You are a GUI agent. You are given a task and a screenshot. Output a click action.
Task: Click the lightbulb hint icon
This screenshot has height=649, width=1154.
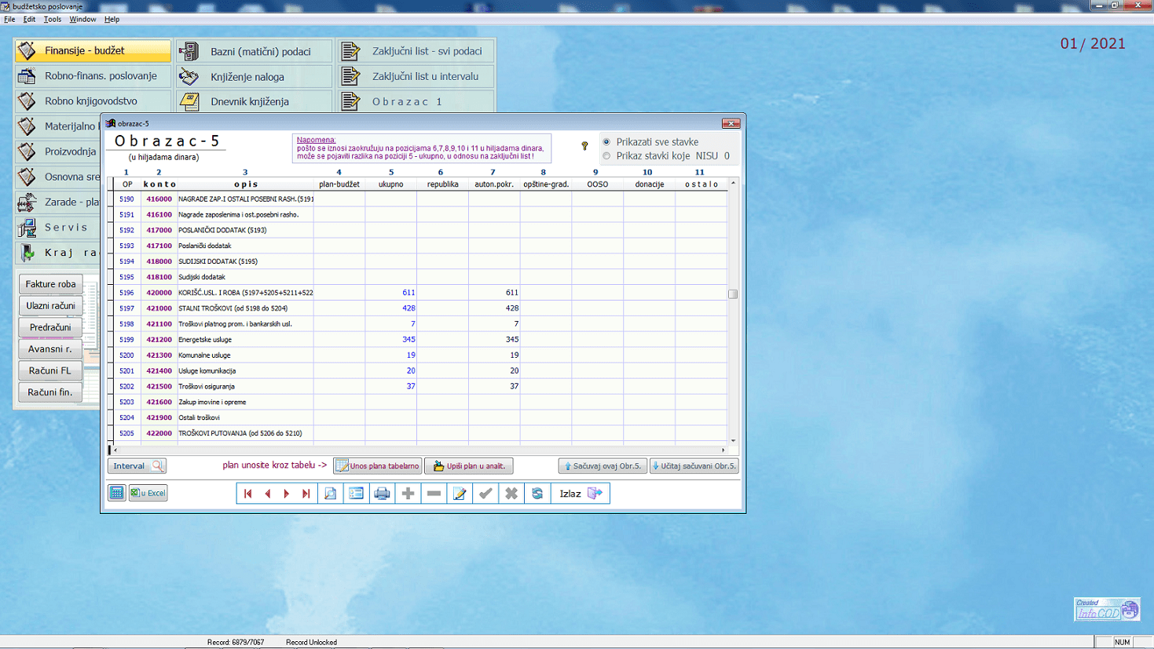pos(584,146)
